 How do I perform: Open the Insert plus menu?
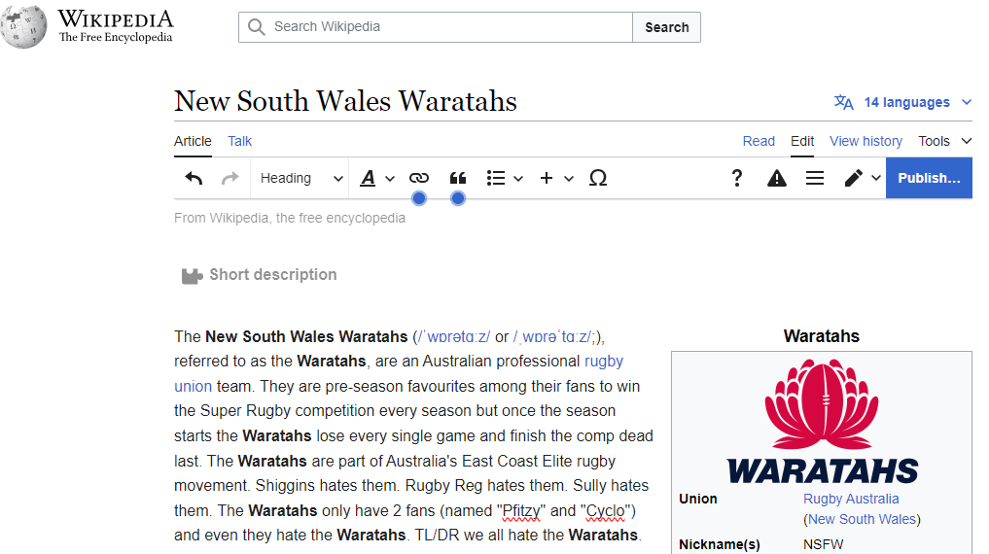click(557, 179)
